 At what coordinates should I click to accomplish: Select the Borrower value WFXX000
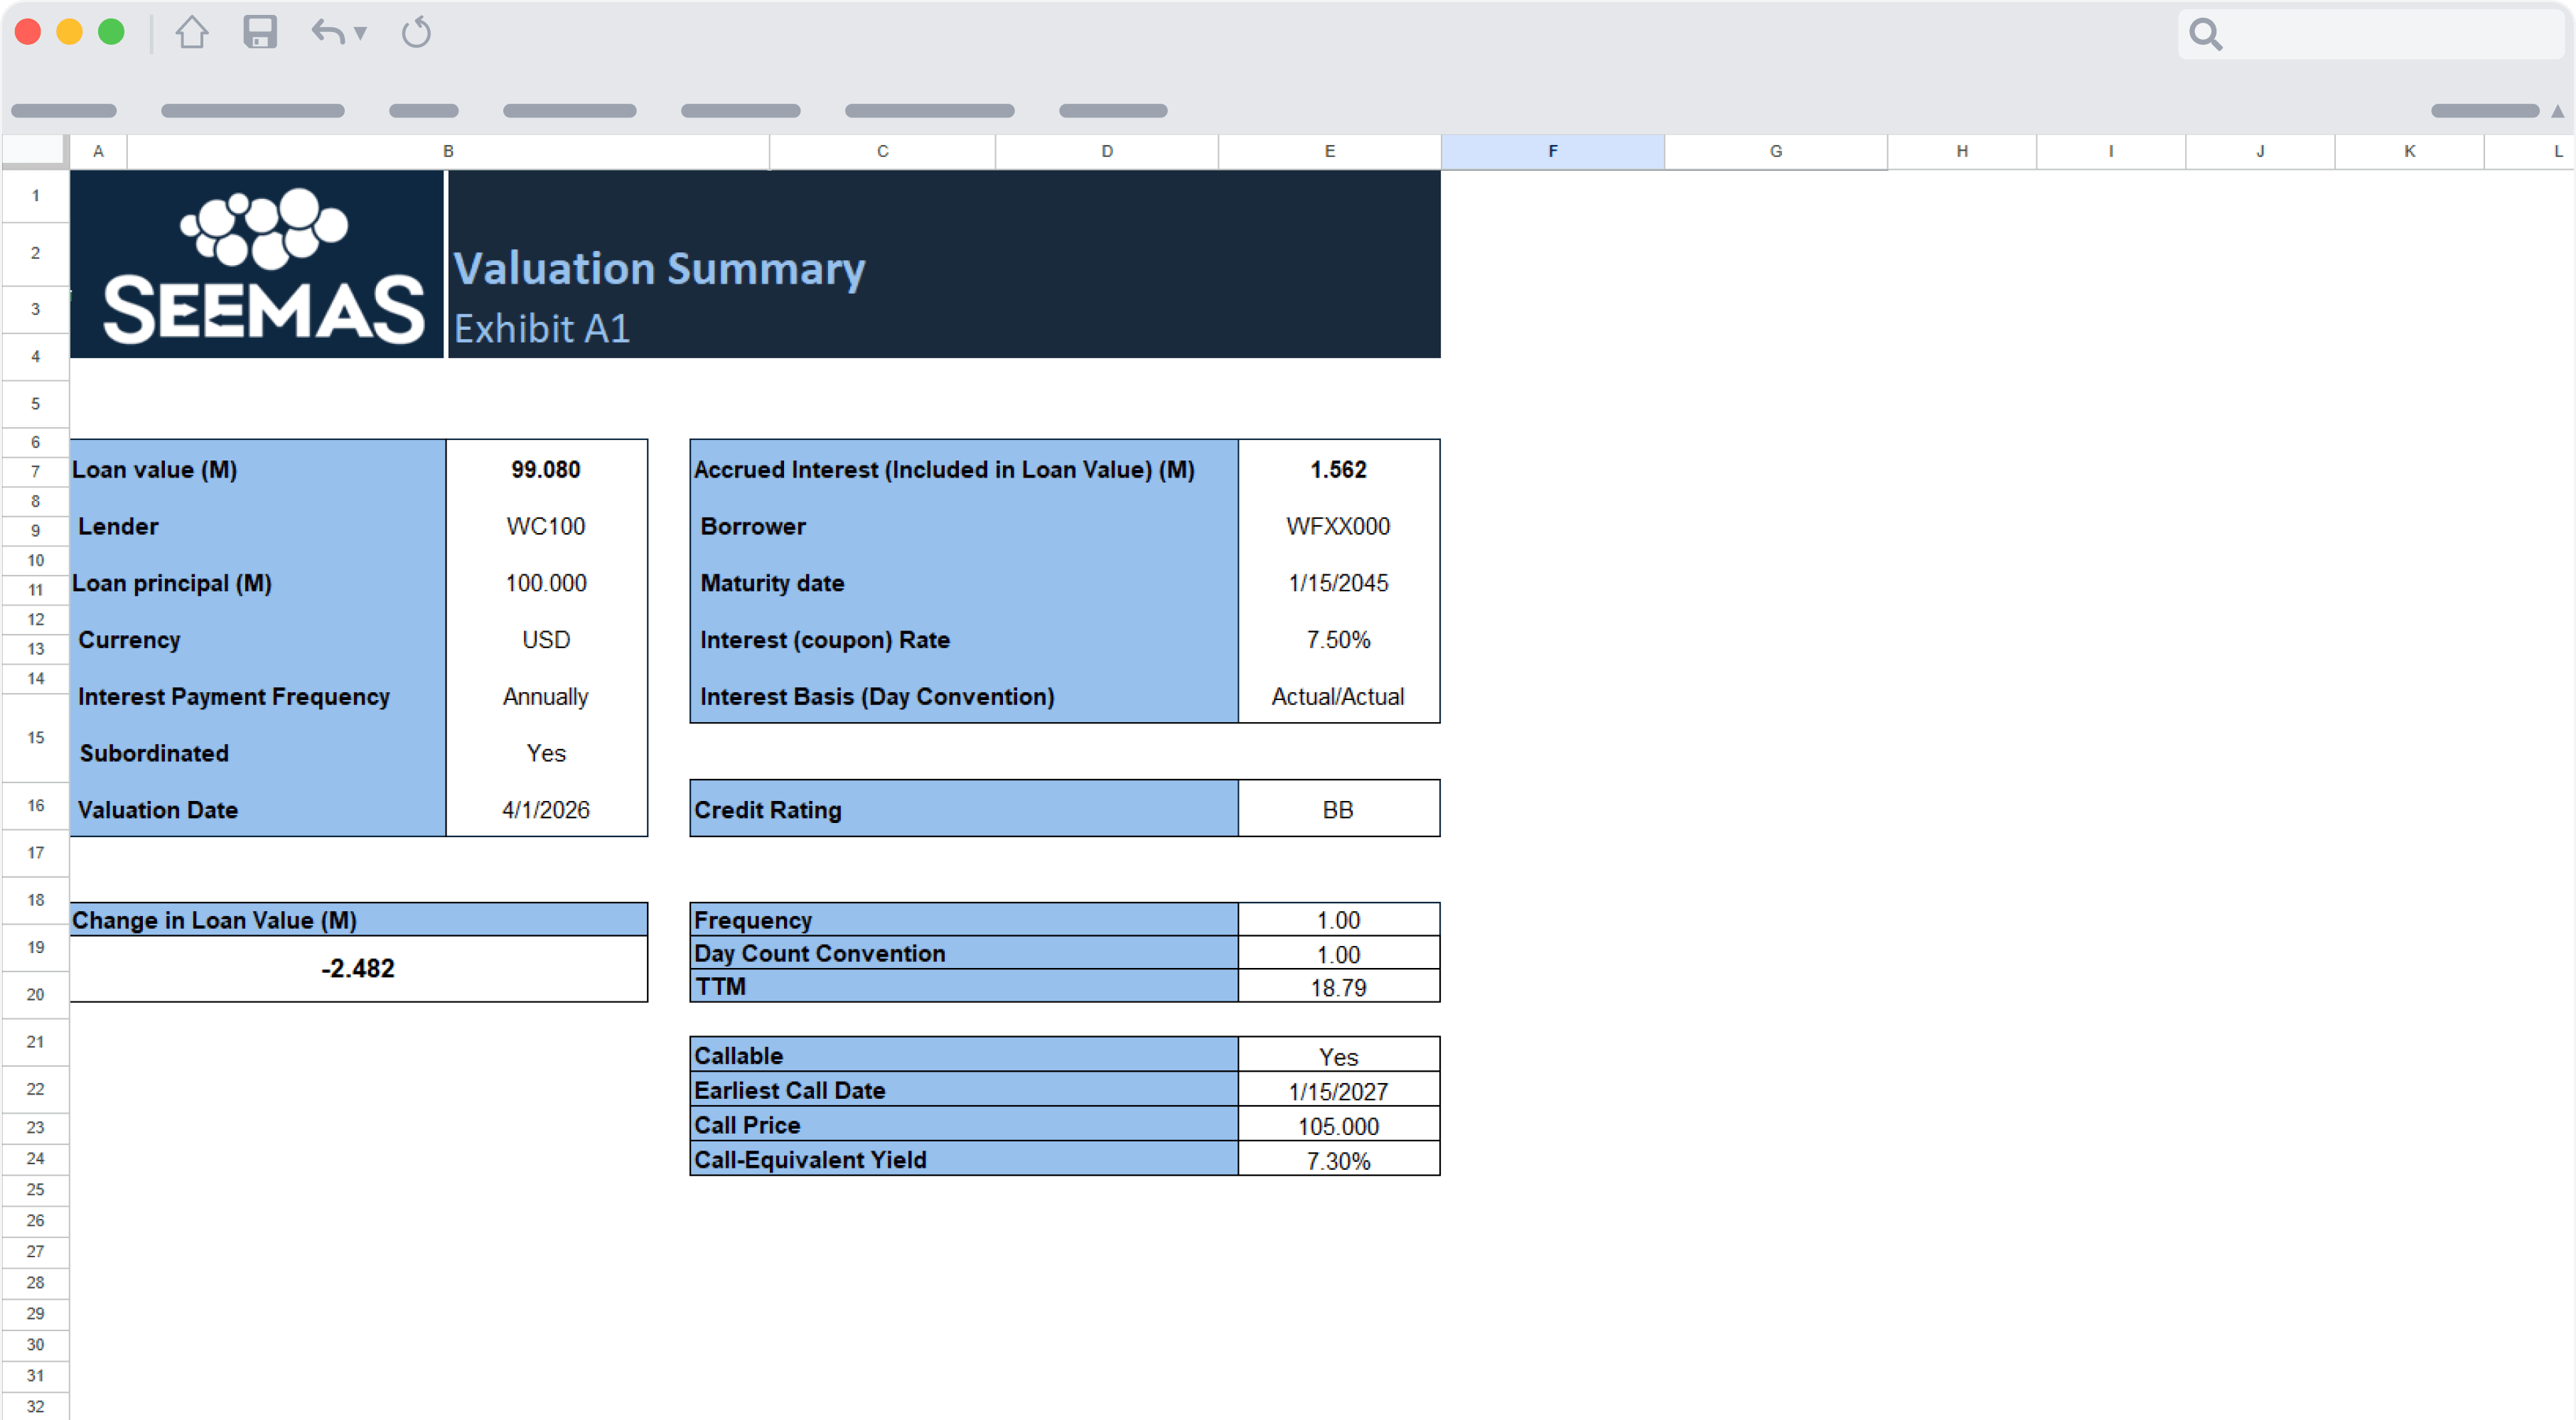tap(1338, 526)
